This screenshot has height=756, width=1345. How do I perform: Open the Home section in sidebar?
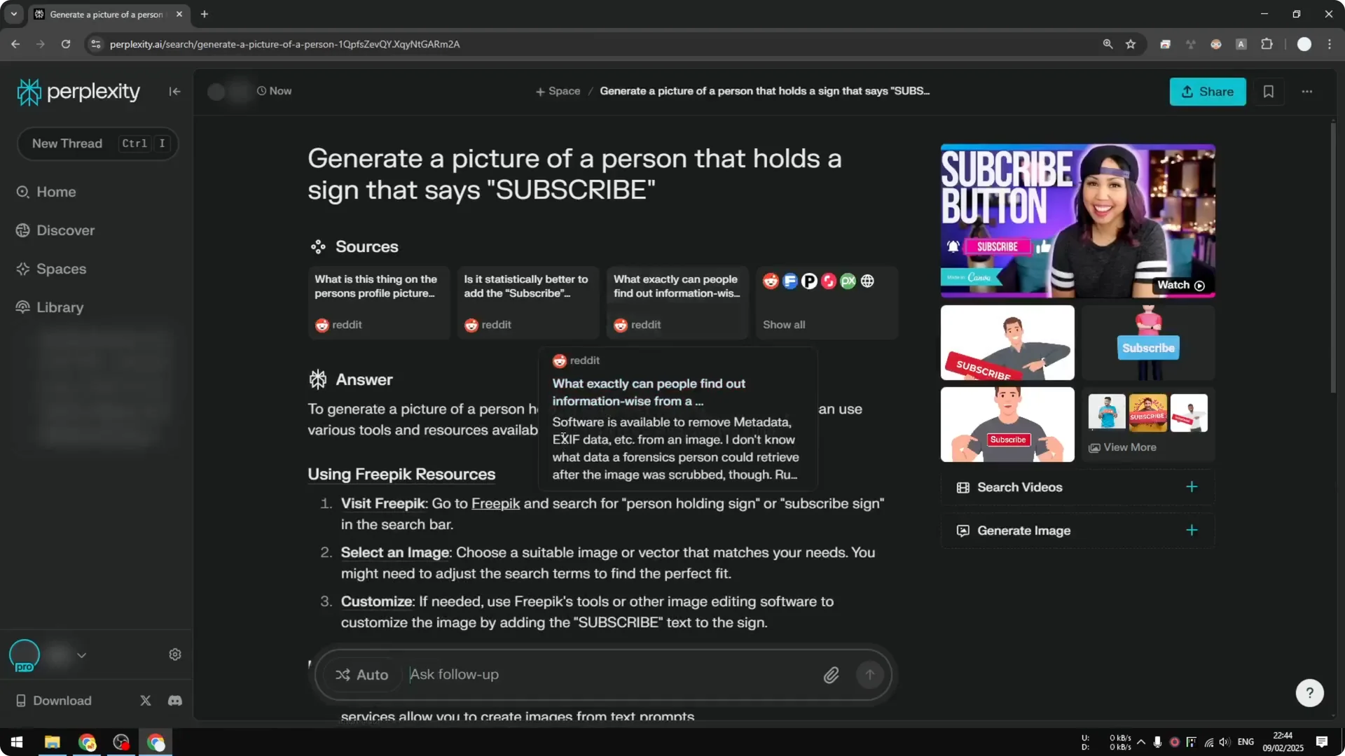[56, 192]
